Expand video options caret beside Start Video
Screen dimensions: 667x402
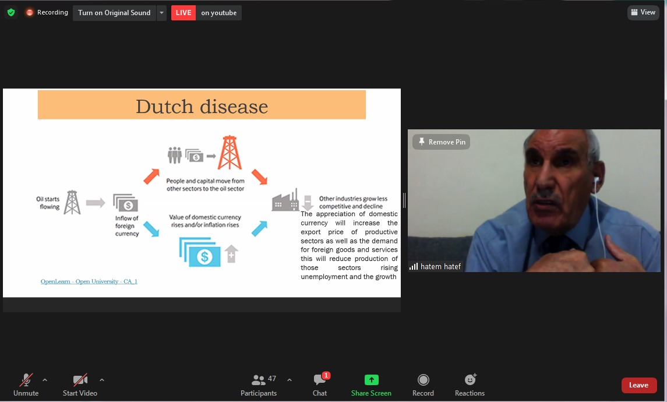(102, 380)
